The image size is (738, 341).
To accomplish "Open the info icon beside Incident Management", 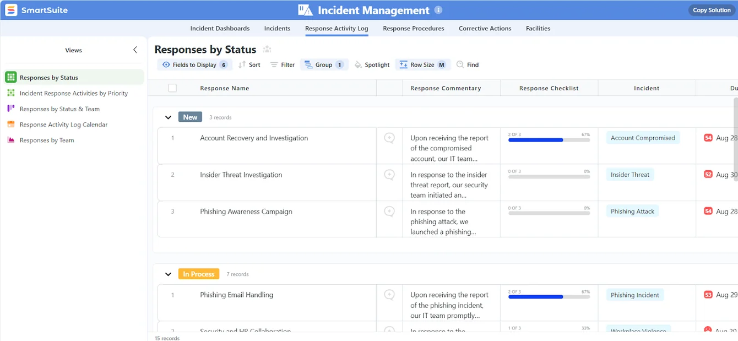I will pos(438,10).
